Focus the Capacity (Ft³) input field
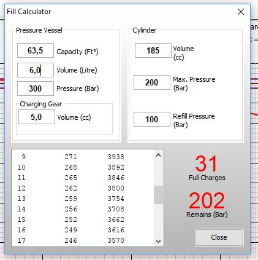This screenshot has height=260, width=258. coord(36,50)
